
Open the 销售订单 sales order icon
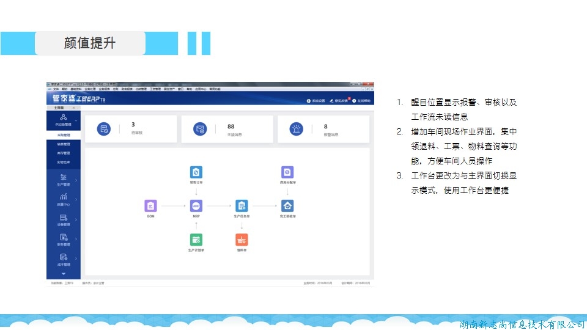click(196, 172)
